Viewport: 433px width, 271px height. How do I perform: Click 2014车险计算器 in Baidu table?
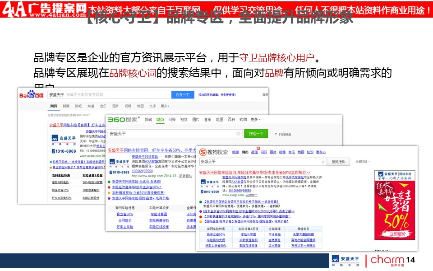click(92, 182)
